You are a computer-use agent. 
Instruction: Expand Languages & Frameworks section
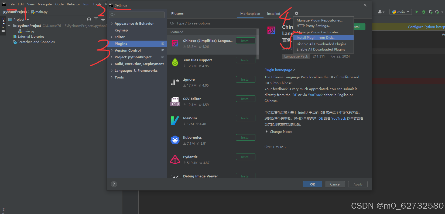112,70
